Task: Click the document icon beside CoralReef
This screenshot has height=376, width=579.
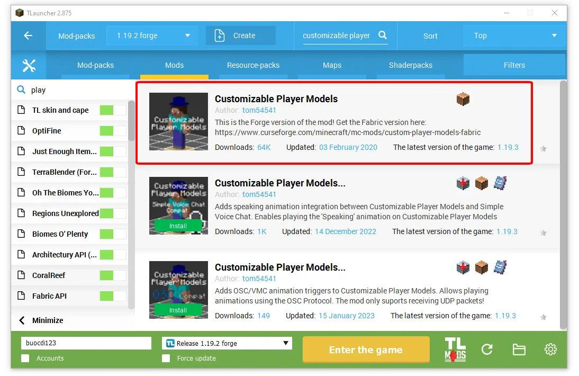Action: pyautogui.click(x=21, y=275)
